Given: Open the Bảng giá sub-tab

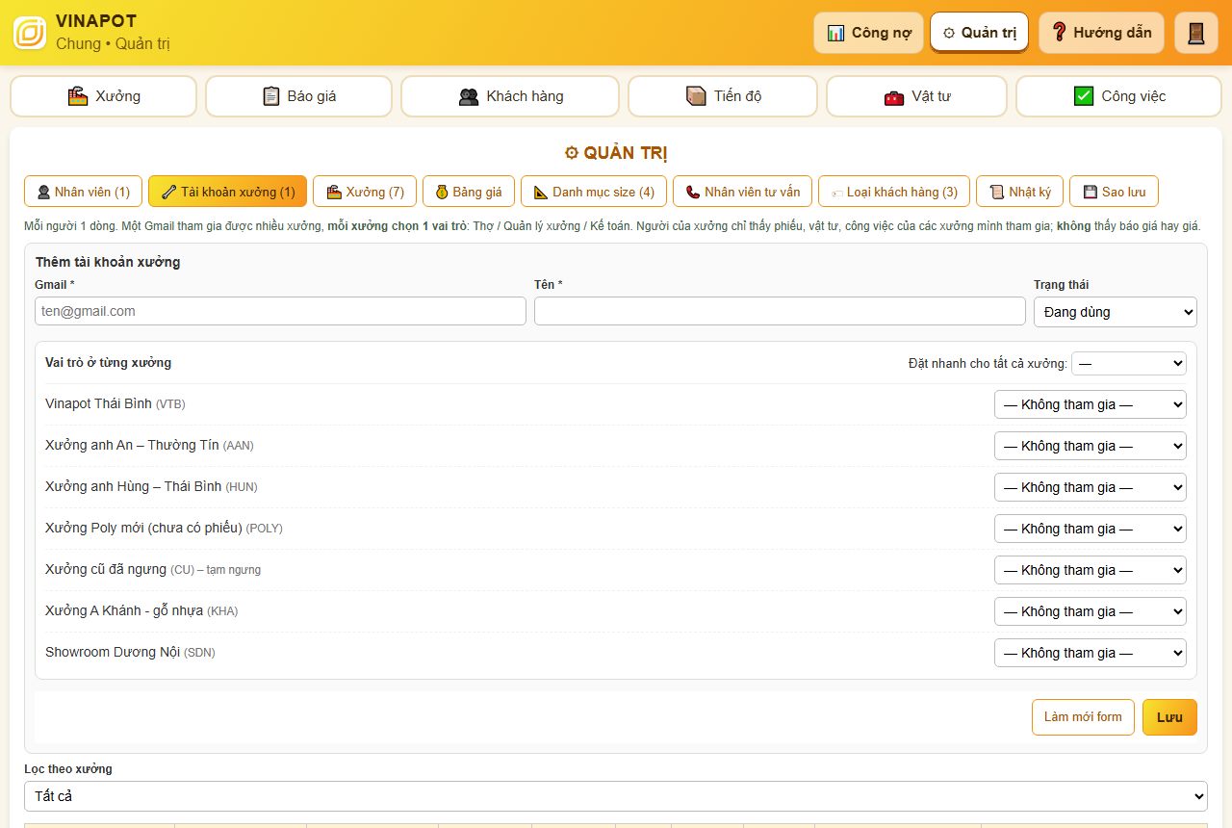Looking at the screenshot, I should tap(469, 192).
